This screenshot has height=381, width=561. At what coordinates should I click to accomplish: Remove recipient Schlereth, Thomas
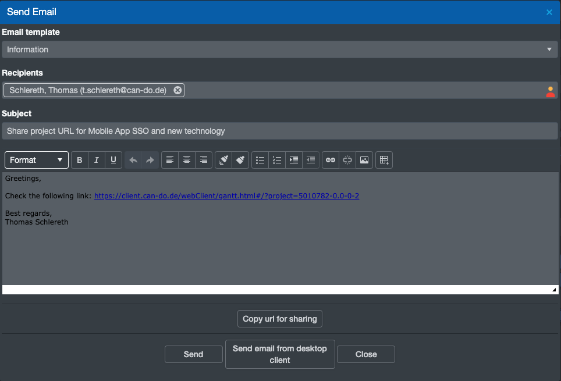[x=177, y=90]
